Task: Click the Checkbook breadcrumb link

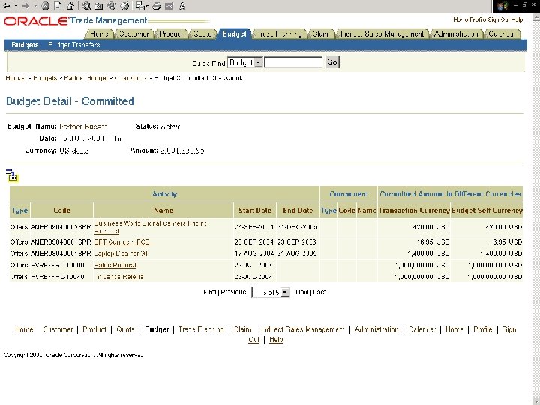Action: 130,78
